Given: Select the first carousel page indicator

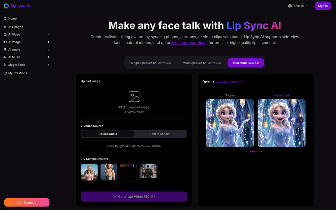Looking at the screenshot, I should coord(252,152).
